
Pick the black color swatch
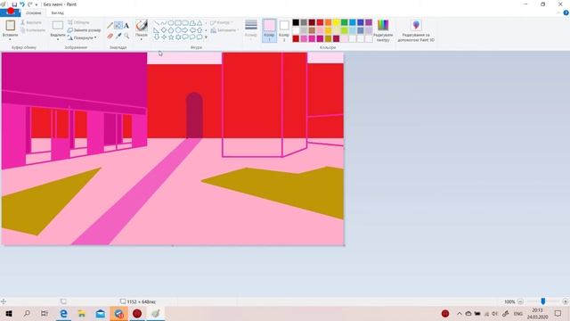point(296,22)
